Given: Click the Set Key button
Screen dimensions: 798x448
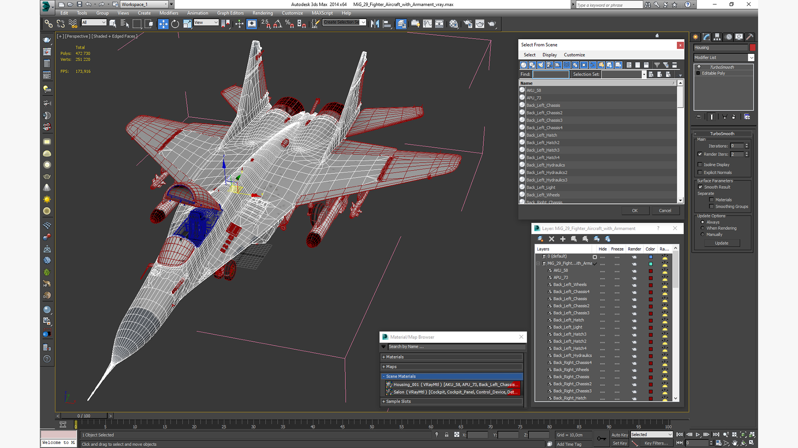Looking at the screenshot, I should point(619,443).
